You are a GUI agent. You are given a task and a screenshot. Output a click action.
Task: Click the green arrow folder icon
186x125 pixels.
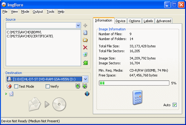85,62
